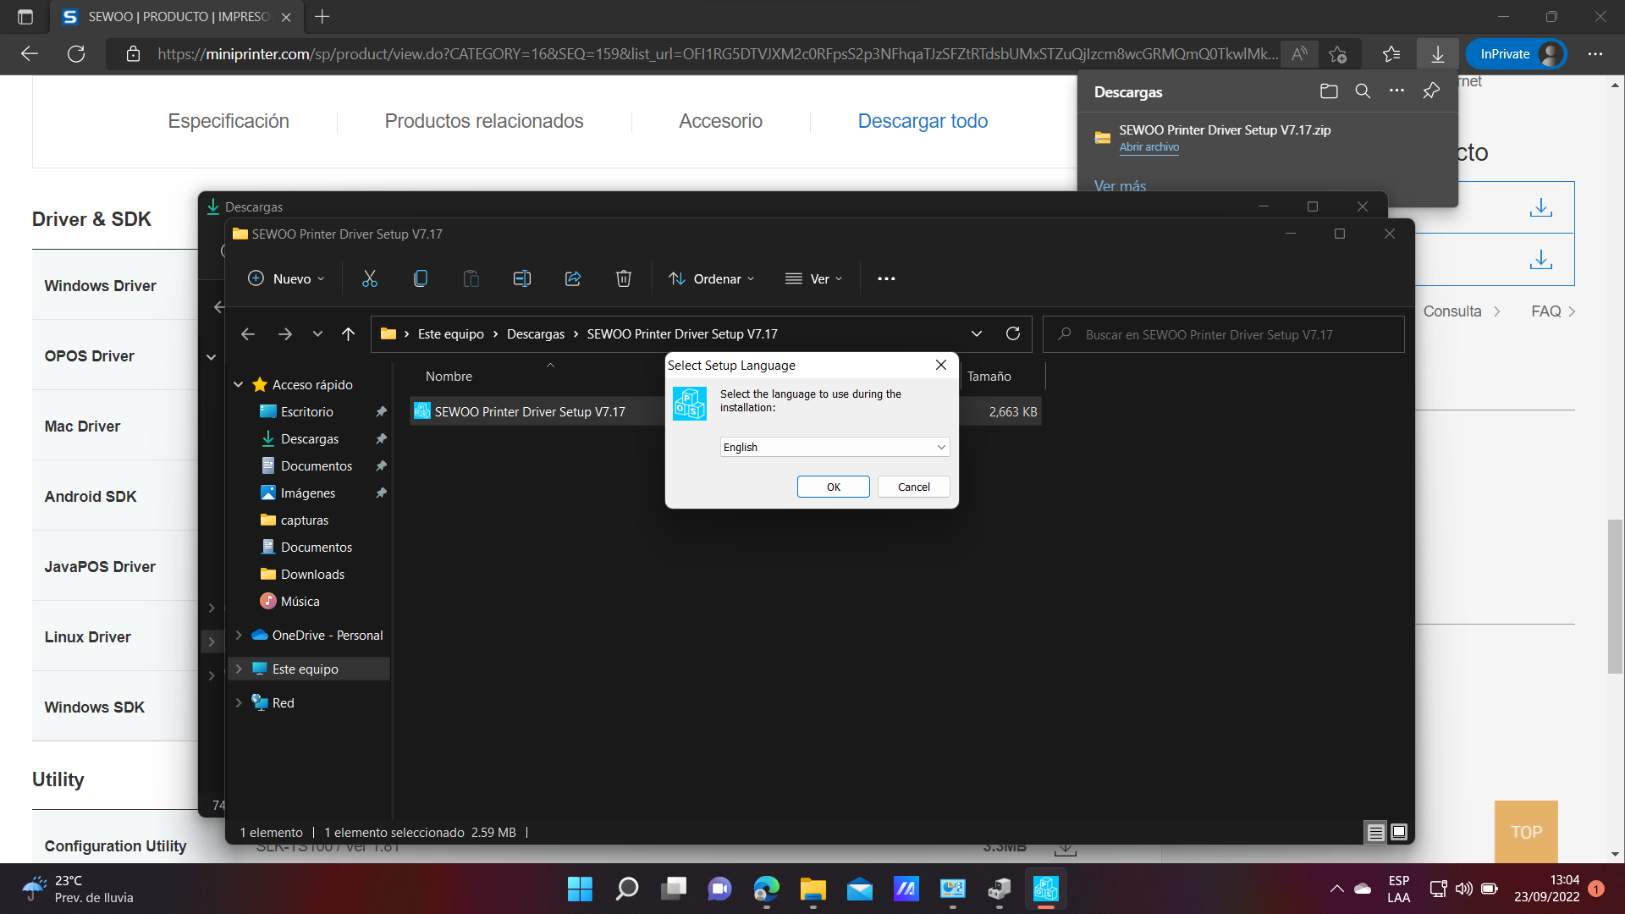Switch to the Especificación tab
This screenshot has width=1625, height=914.
click(x=229, y=121)
